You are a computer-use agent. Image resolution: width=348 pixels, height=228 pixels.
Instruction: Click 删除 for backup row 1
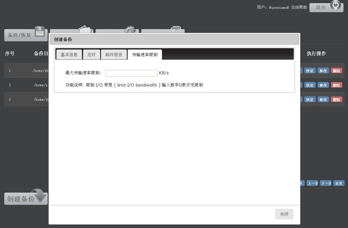pos(337,71)
